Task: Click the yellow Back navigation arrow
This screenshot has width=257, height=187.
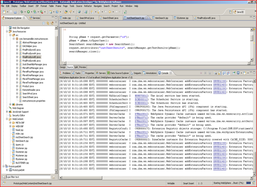Action: (110, 12)
